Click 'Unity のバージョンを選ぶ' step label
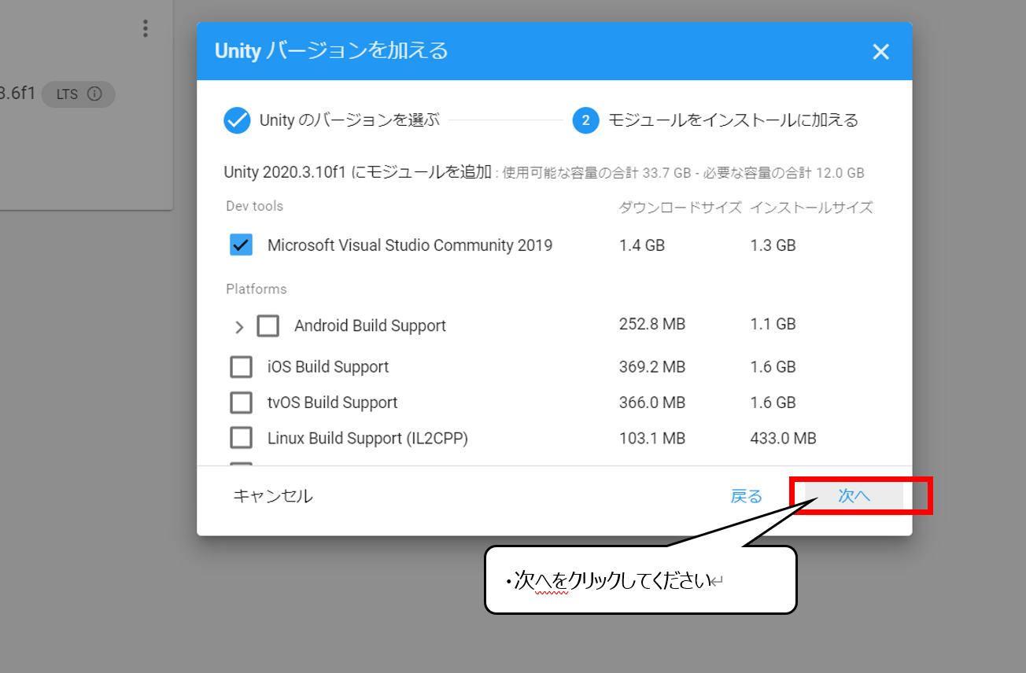 pos(349,120)
